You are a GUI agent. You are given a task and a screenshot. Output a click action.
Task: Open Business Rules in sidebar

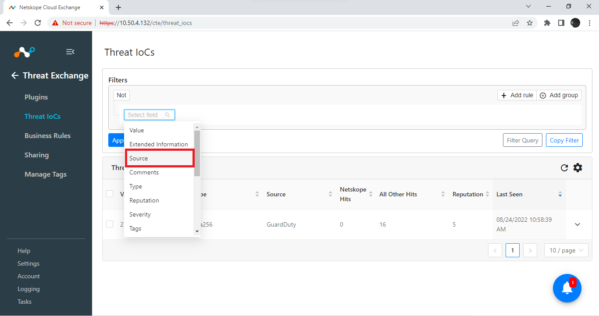coord(47,135)
